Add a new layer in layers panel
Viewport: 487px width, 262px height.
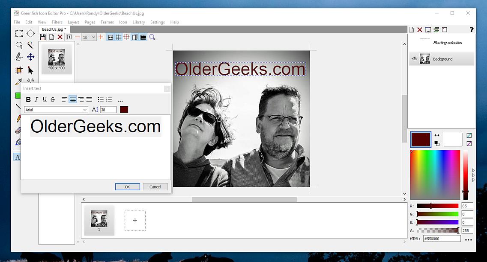click(x=411, y=30)
